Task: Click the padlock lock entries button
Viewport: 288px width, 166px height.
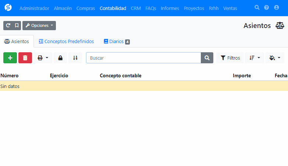Action: pyautogui.click(x=60, y=58)
